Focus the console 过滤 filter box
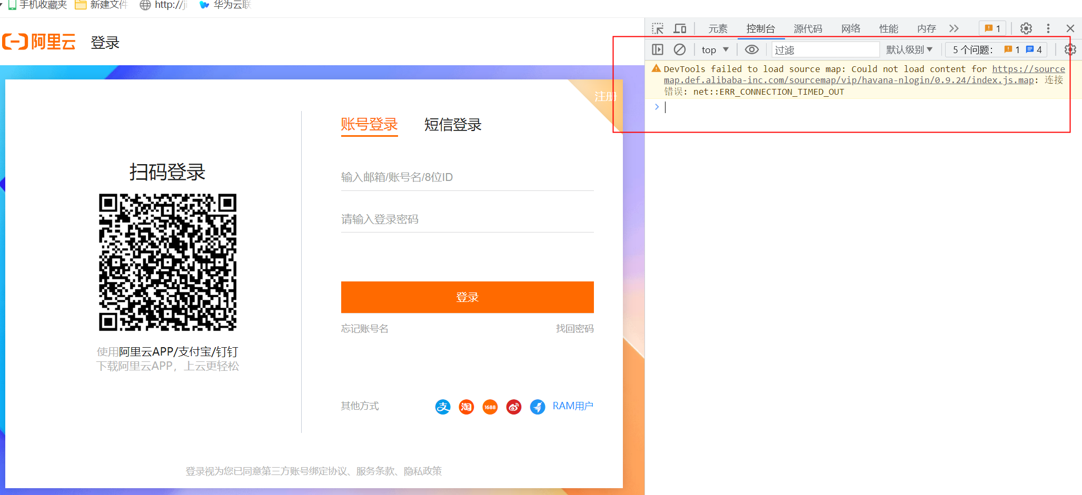This screenshot has height=495, width=1082. tap(825, 49)
